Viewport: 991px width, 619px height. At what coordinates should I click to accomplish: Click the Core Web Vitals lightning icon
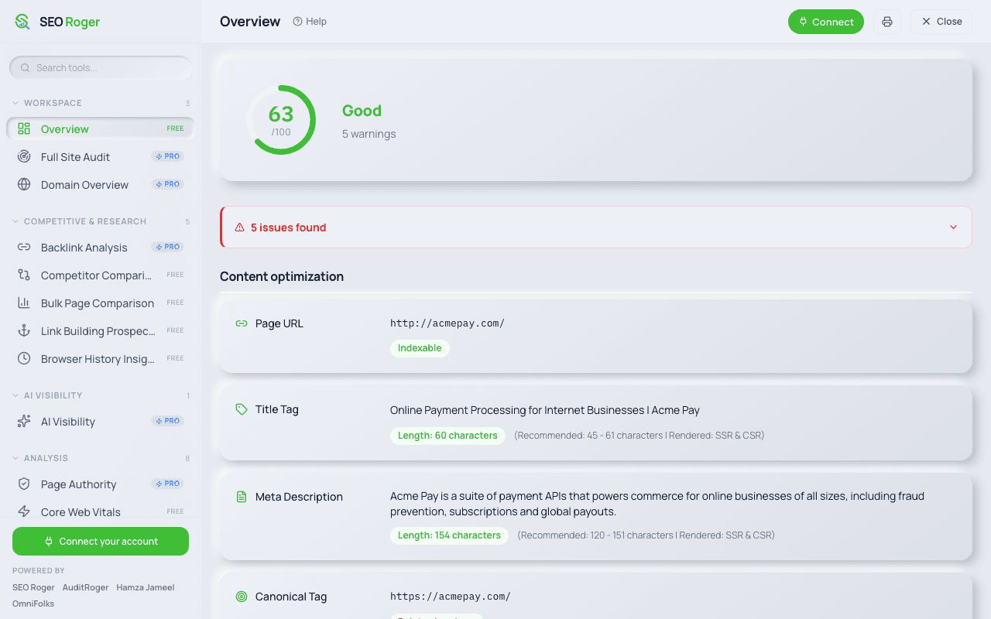pos(24,511)
